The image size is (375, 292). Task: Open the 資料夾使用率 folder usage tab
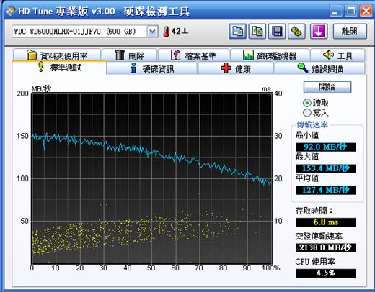pos(57,55)
